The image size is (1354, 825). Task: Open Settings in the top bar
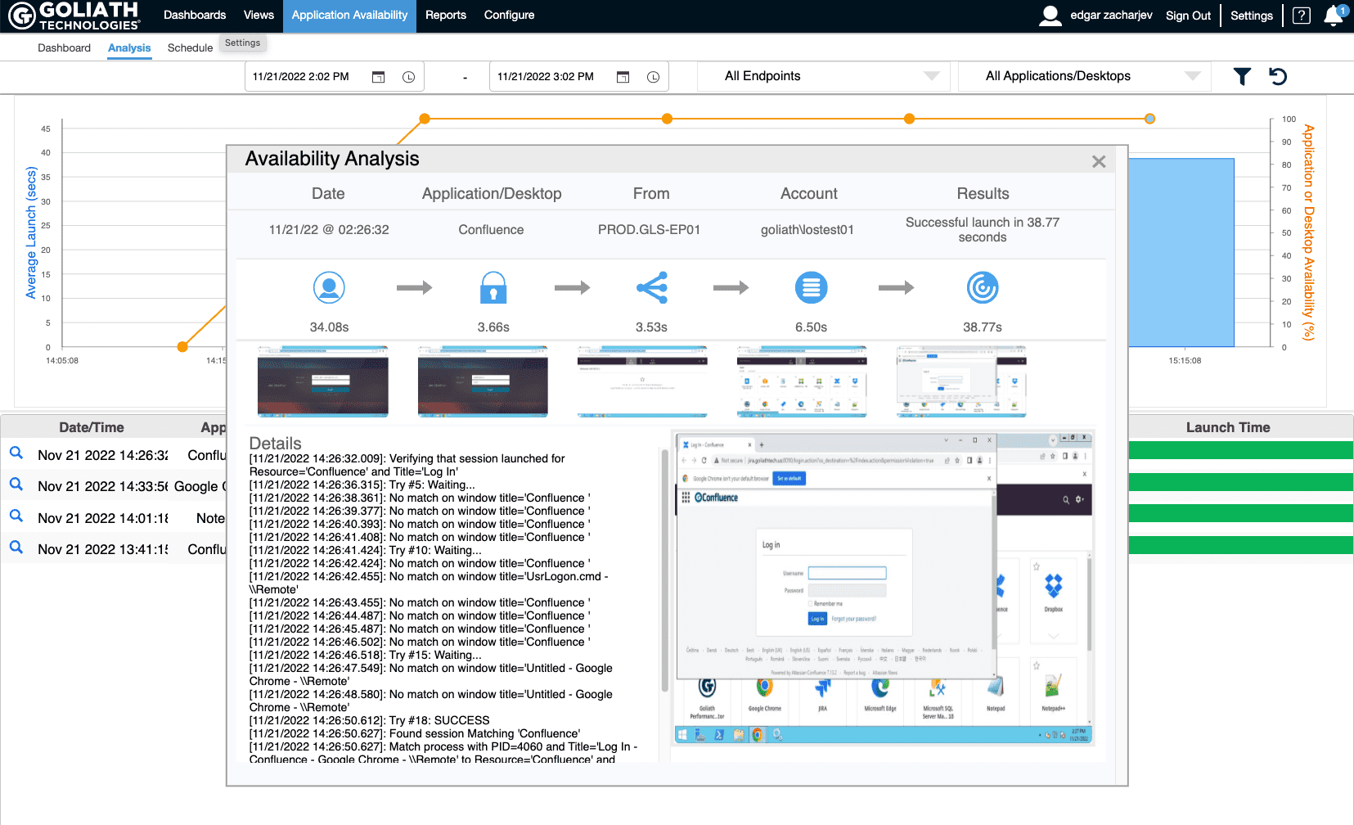1251,16
